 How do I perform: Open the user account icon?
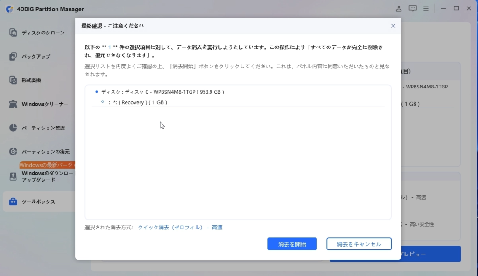[399, 8]
